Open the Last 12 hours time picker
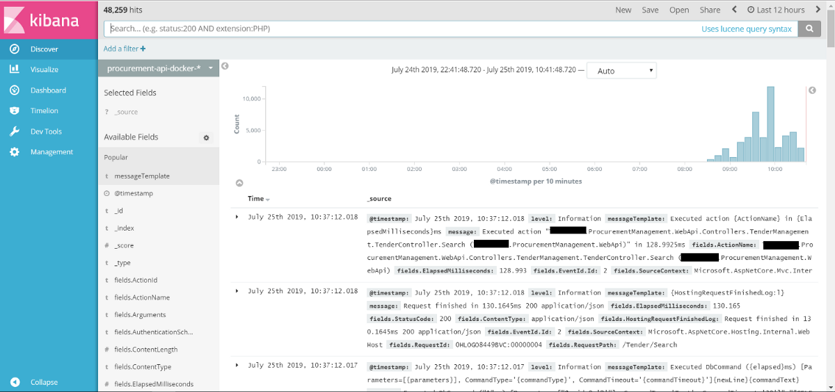 [x=775, y=10]
